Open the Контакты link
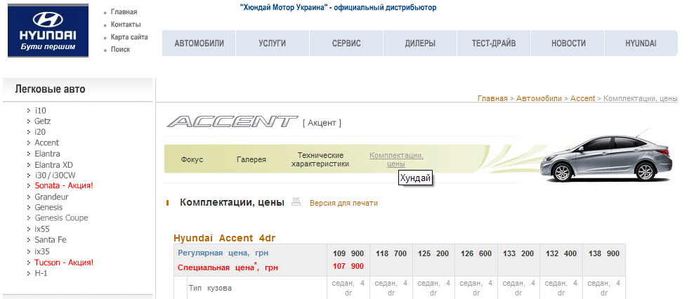Viewport: 694px width, 299px height. pyautogui.click(x=126, y=25)
